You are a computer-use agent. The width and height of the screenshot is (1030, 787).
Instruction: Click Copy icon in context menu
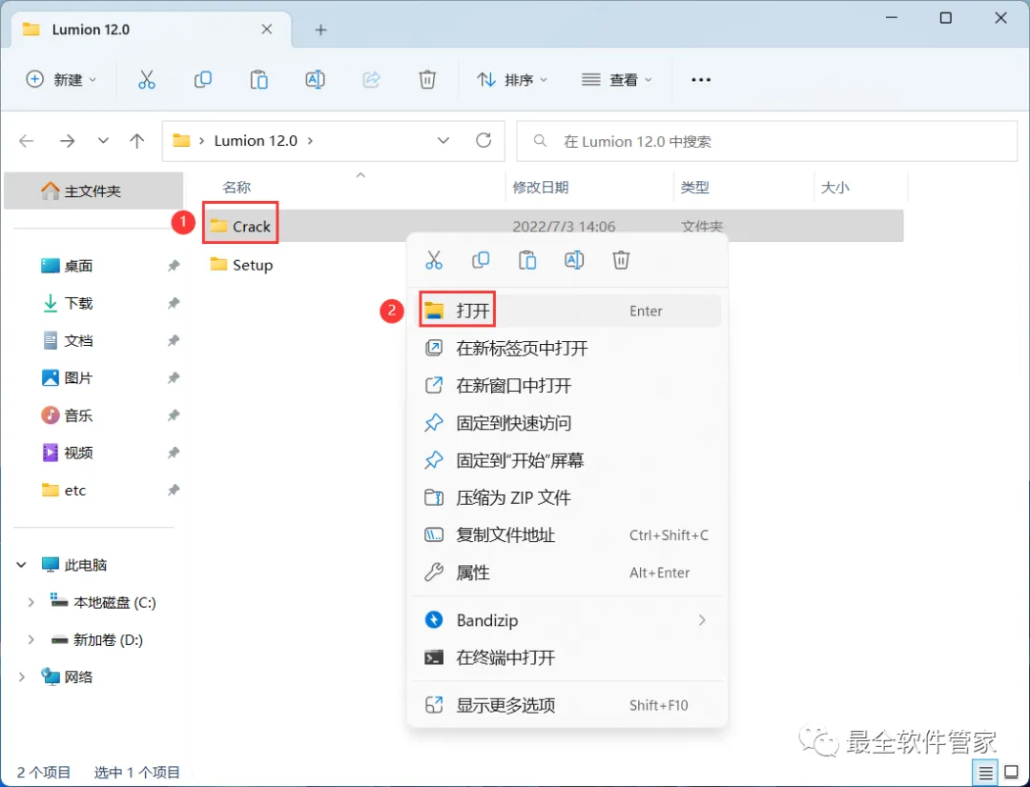point(480,260)
